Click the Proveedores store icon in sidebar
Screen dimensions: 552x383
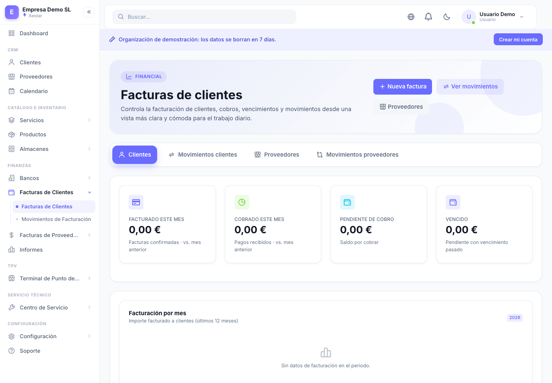(11, 77)
